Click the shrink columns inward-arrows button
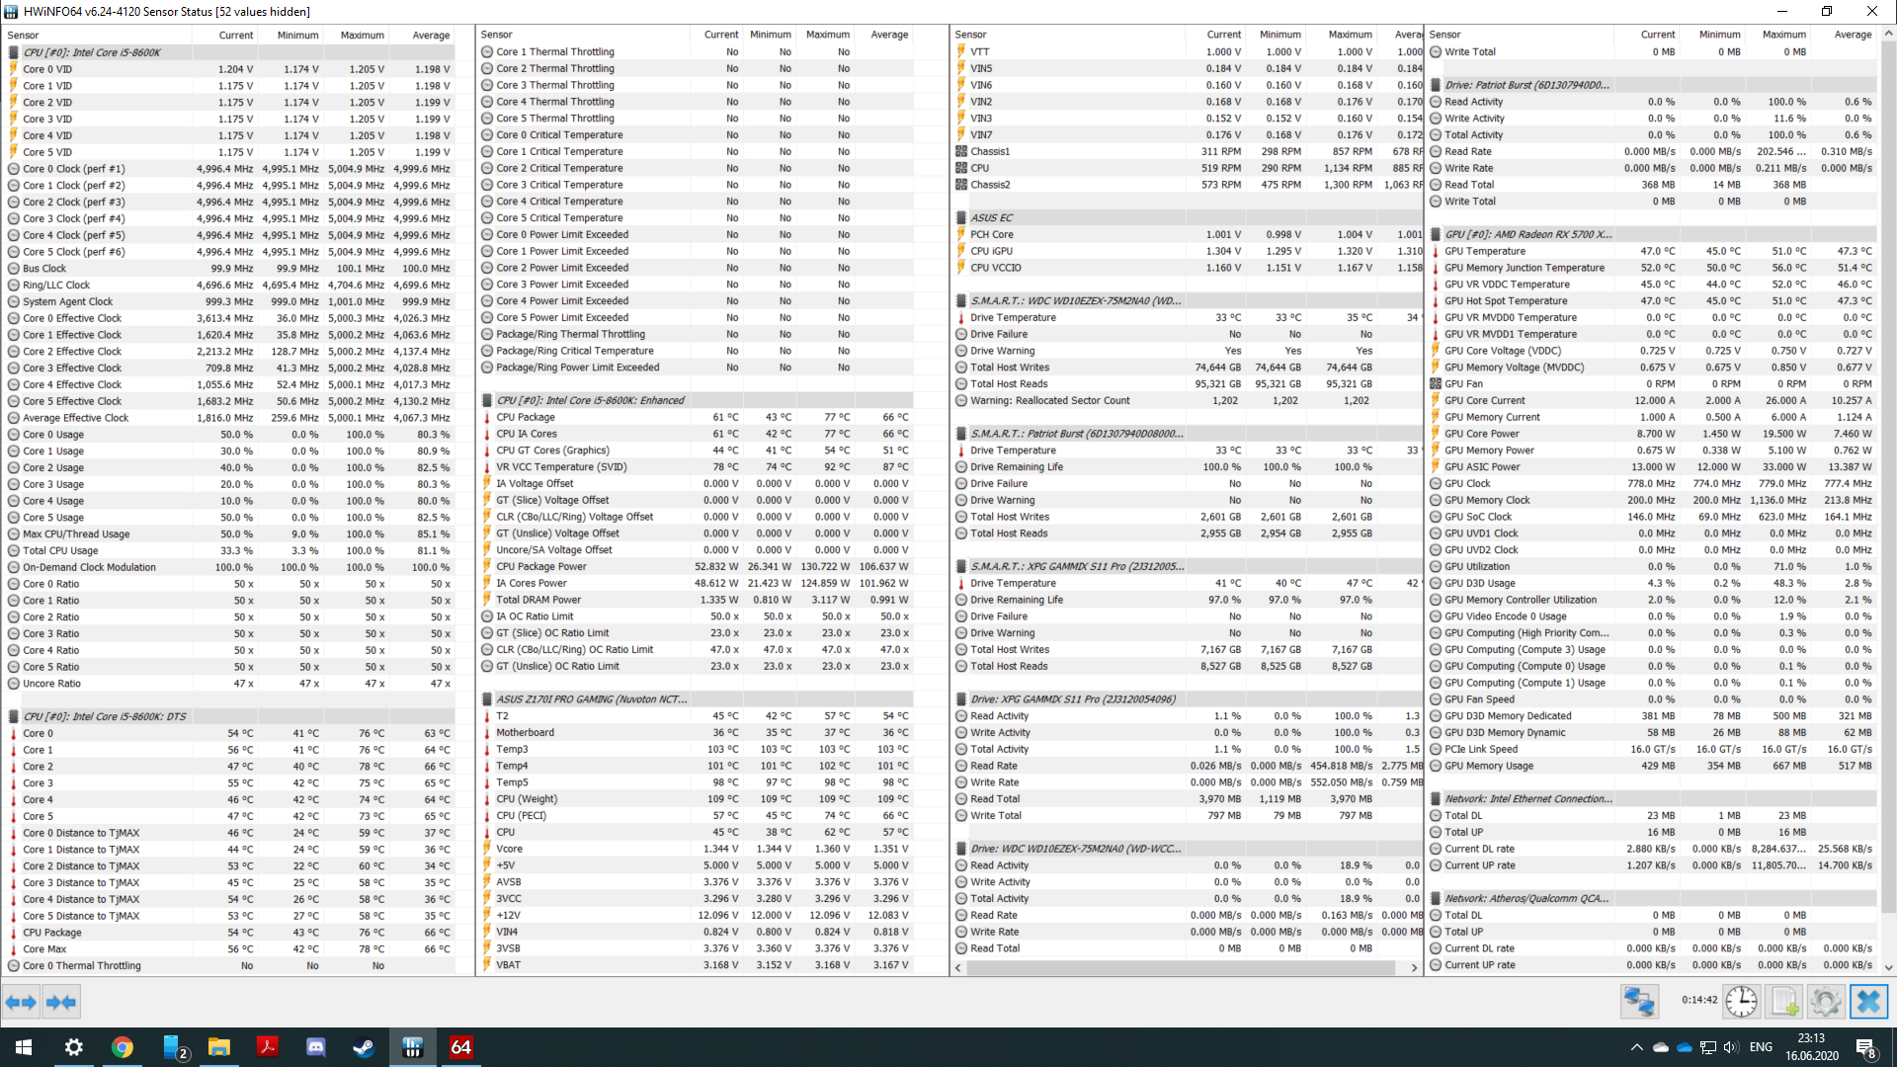The height and width of the screenshot is (1067, 1897). pyautogui.click(x=61, y=1002)
